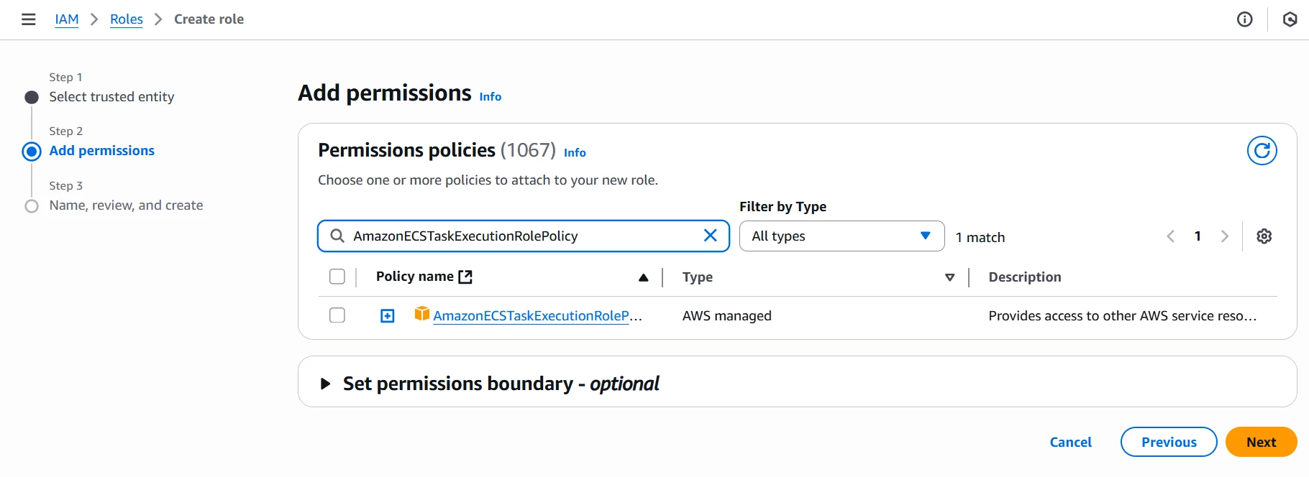Screen dimensions: 1309x477
Task: Open the info panel icon in header
Action: click(1245, 19)
